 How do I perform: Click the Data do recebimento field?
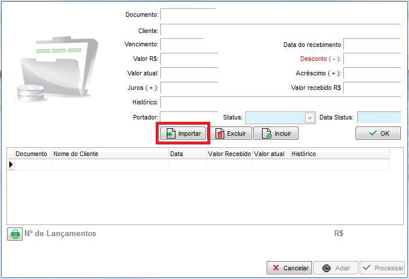click(372, 45)
